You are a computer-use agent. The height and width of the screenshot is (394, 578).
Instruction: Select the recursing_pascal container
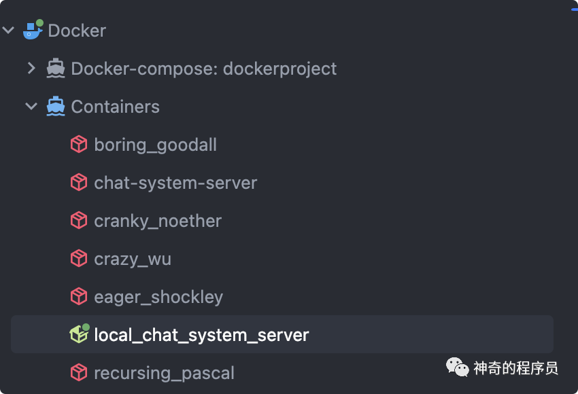coord(164,373)
